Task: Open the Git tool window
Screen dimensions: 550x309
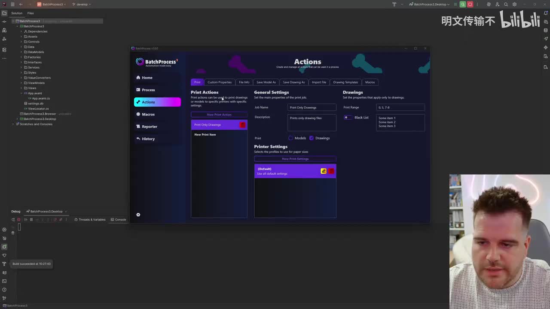Action: pos(4,298)
